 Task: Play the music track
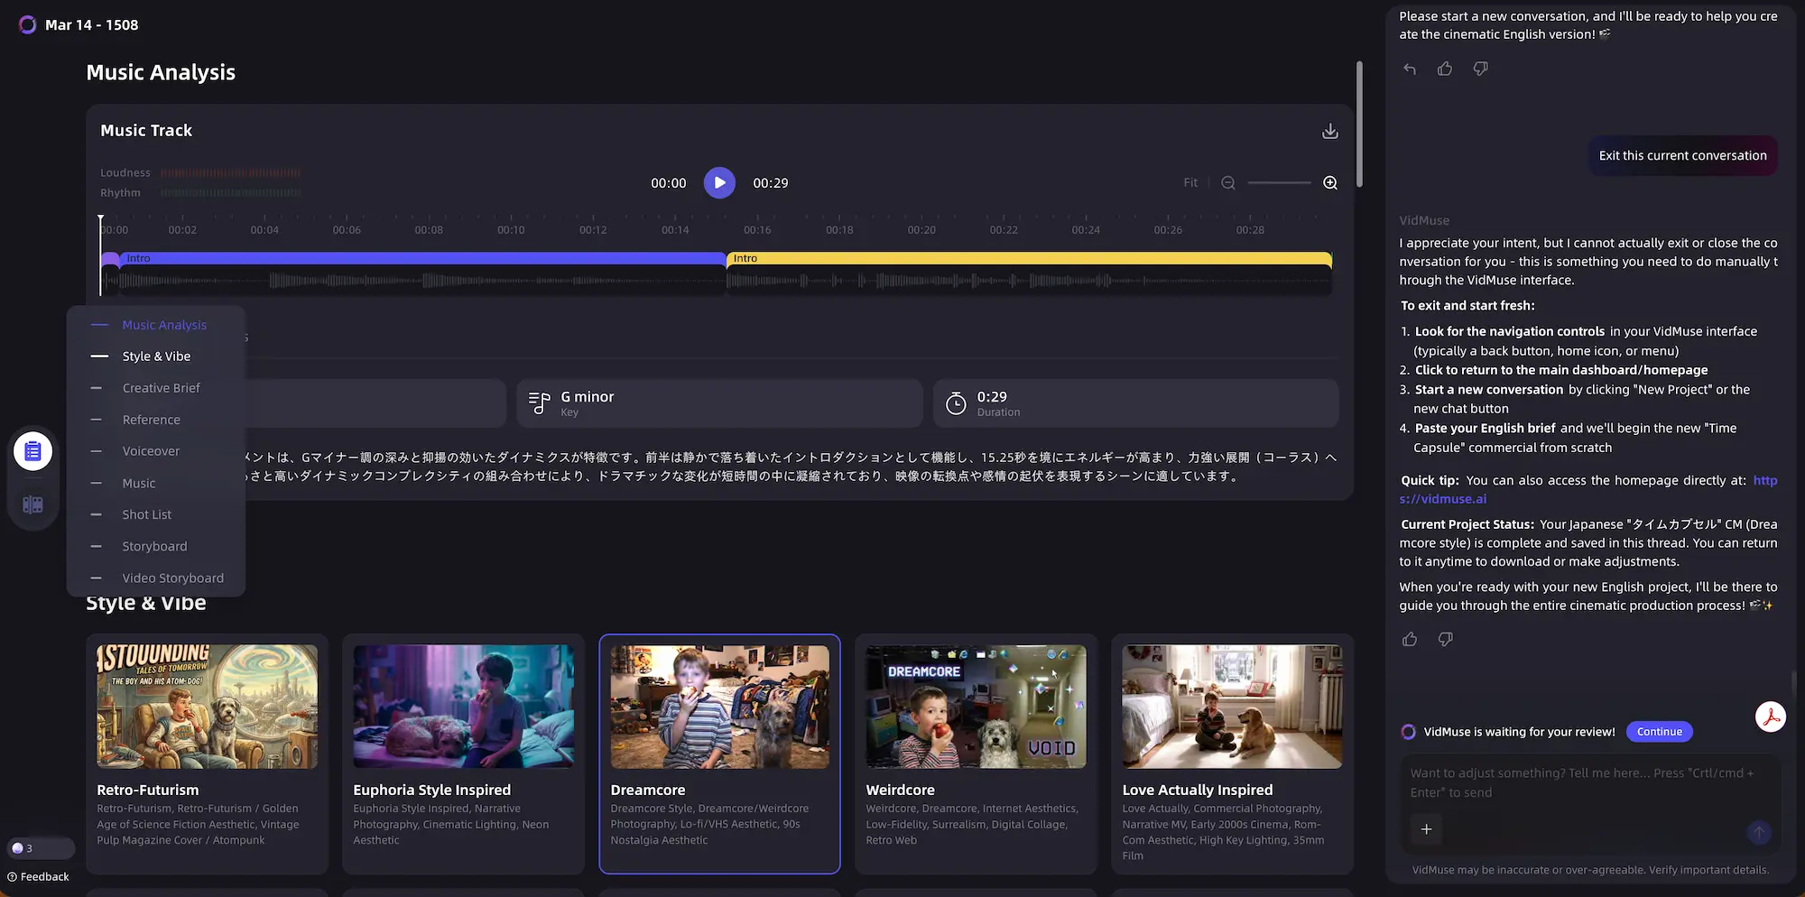[719, 182]
